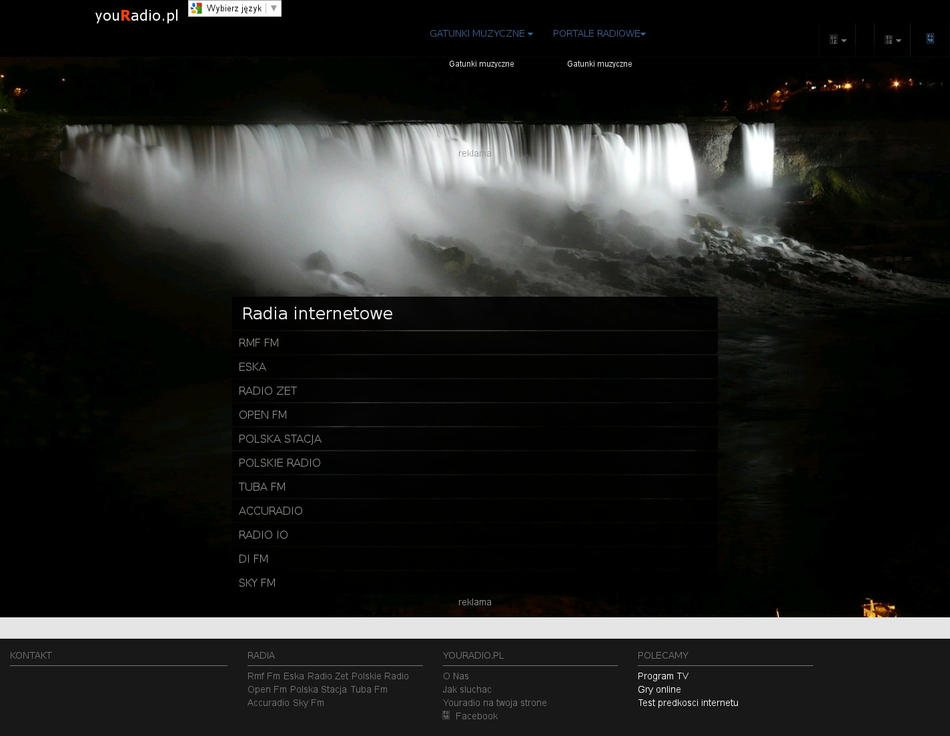This screenshot has height=736, width=950.
Task: Choose ESKA from the radio list
Action: click(252, 367)
